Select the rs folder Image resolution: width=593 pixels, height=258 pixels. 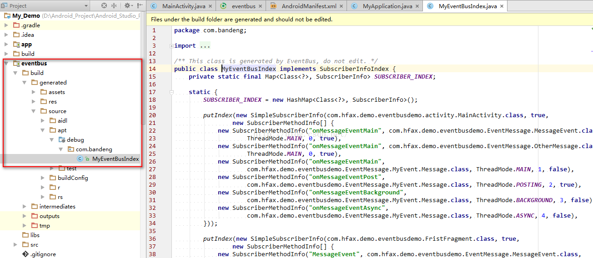[x=60, y=197]
